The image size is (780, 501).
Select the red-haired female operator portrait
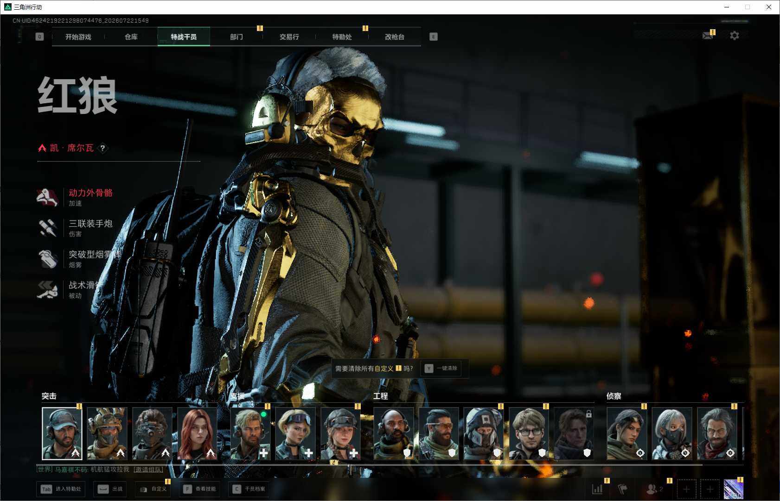[x=198, y=433]
